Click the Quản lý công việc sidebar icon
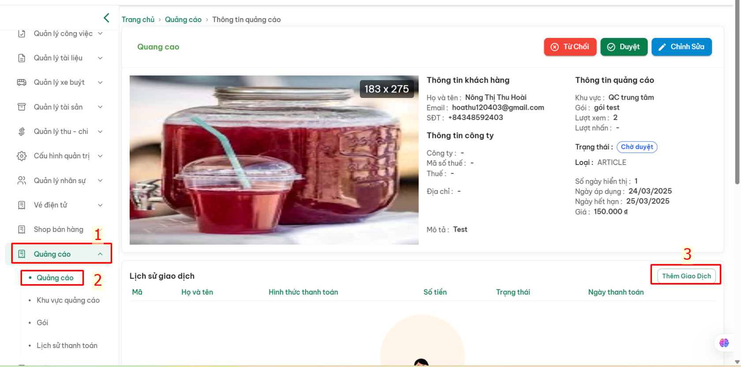741x367 pixels. pos(22,34)
